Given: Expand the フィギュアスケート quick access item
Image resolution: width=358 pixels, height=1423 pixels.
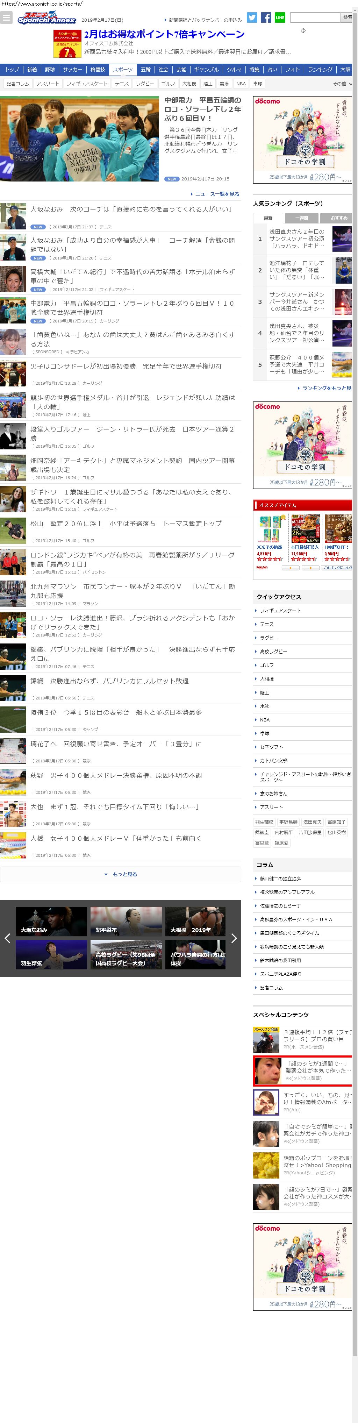Looking at the screenshot, I should point(281,610).
